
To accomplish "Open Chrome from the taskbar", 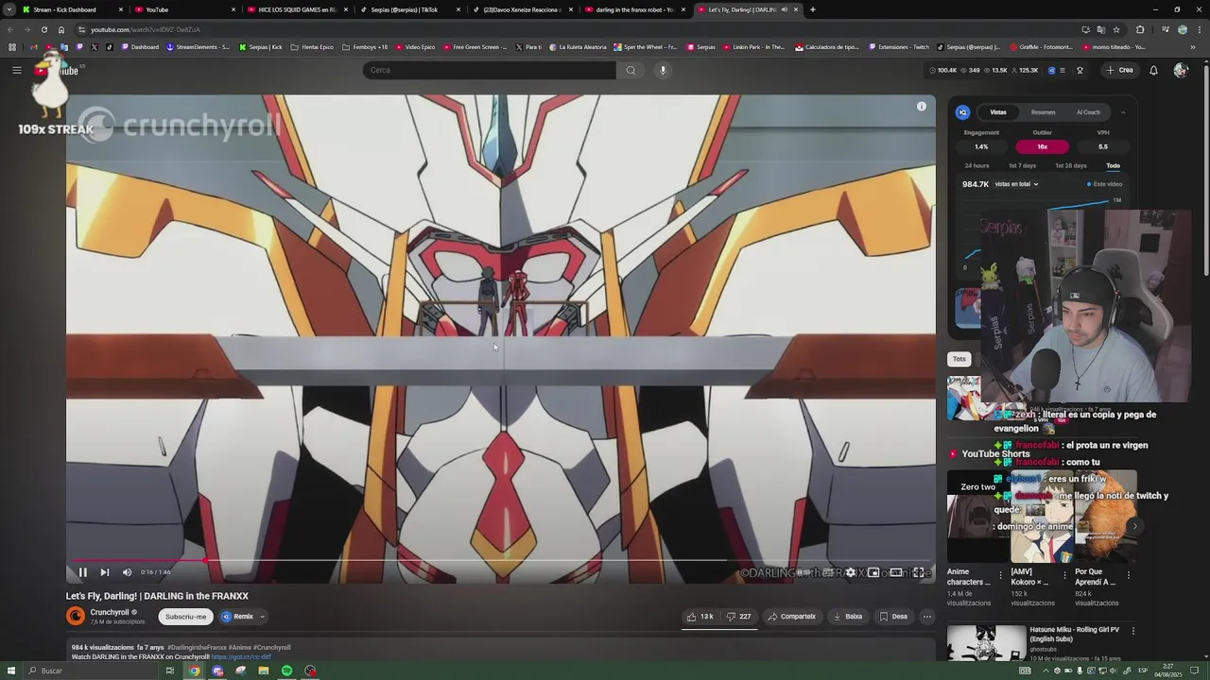I will pyautogui.click(x=194, y=671).
